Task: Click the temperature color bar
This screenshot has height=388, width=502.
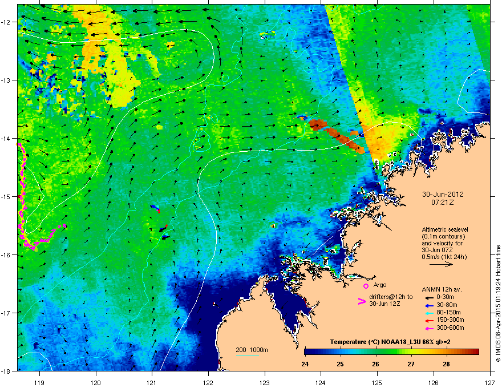Action: (x=391, y=352)
